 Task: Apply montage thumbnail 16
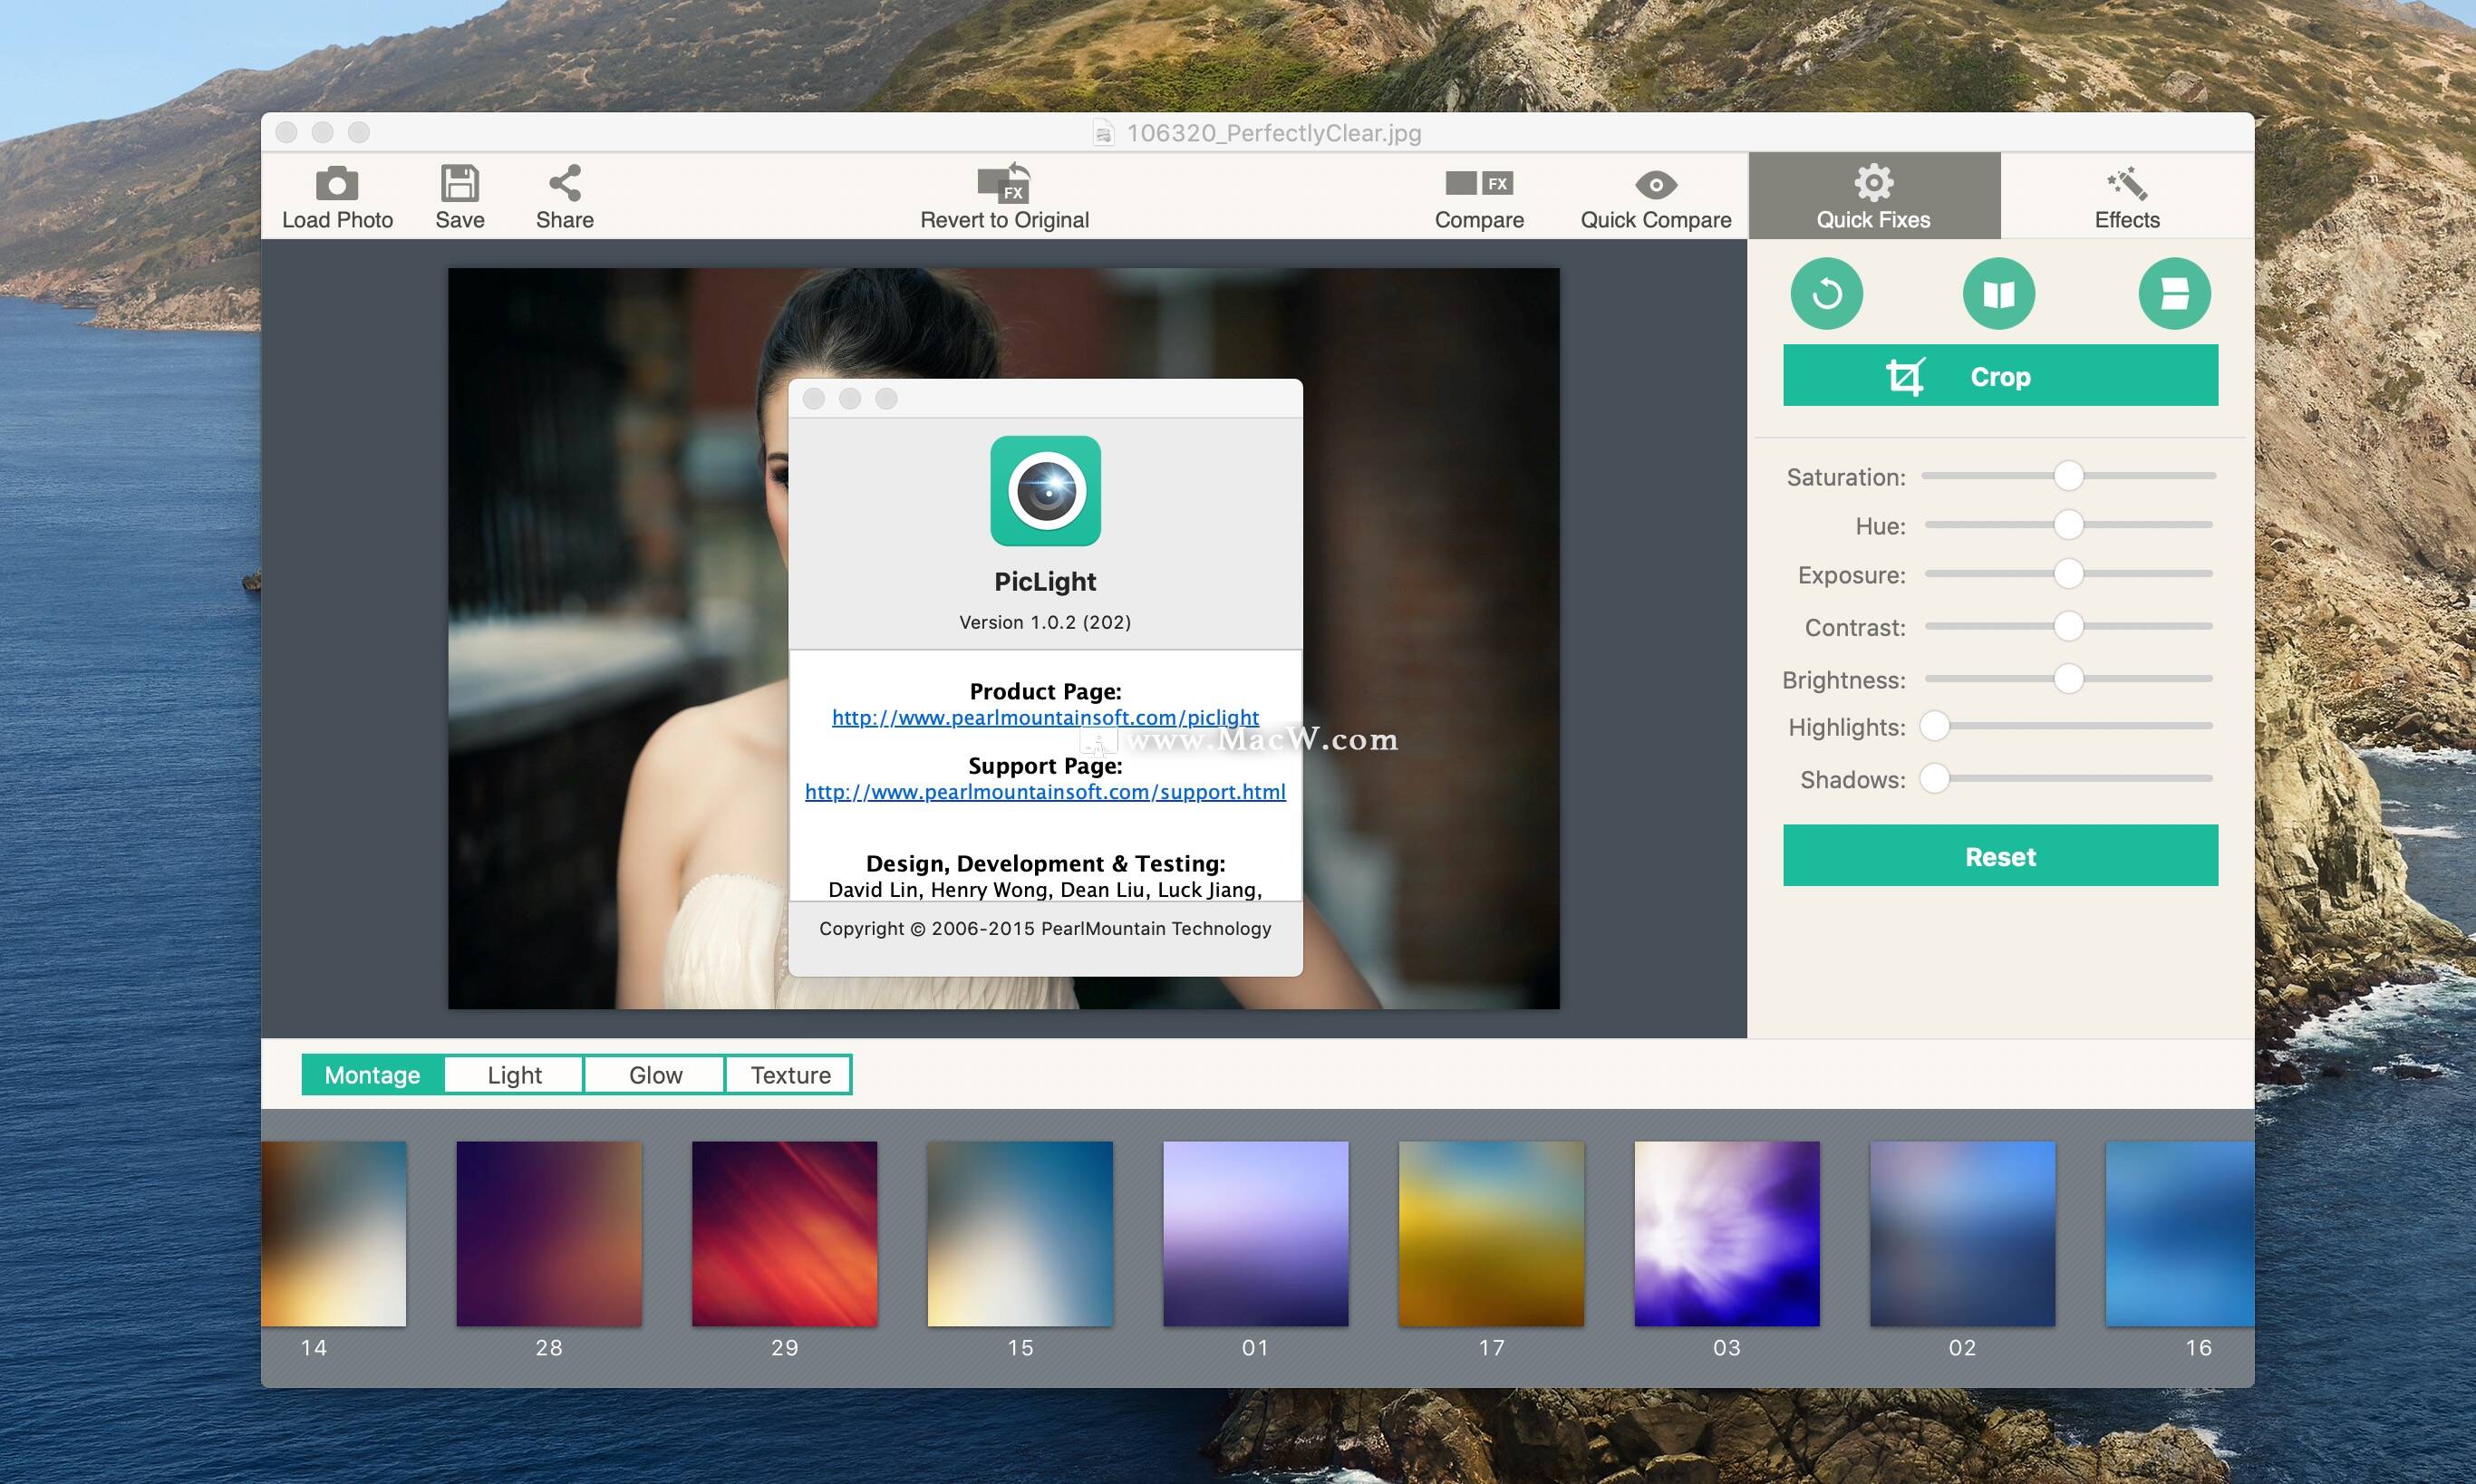click(x=2180, y=1234)
